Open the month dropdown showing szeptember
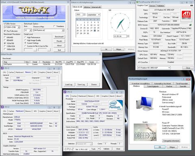Screen dimensions: 195x156 pyautogui.click(x=93, y=15)
